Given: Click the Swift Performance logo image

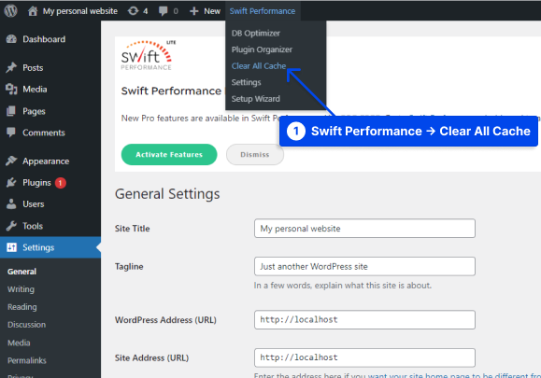Looking at the screenshot, I should click(x=149, y=55).
